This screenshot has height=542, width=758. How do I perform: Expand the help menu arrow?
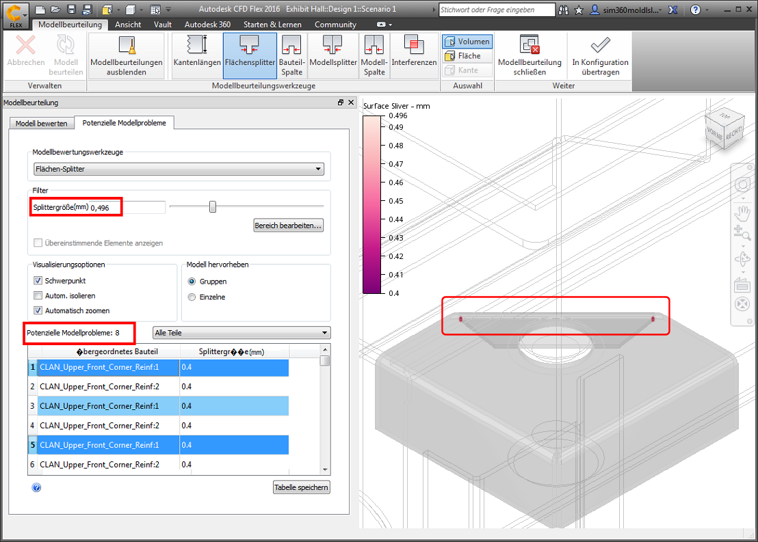pos(706,10)
